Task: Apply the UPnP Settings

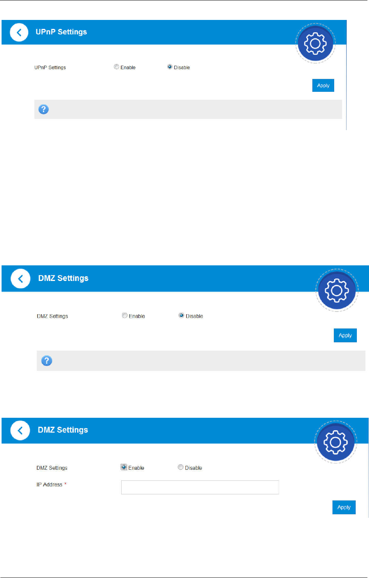Action: point(323,86)
